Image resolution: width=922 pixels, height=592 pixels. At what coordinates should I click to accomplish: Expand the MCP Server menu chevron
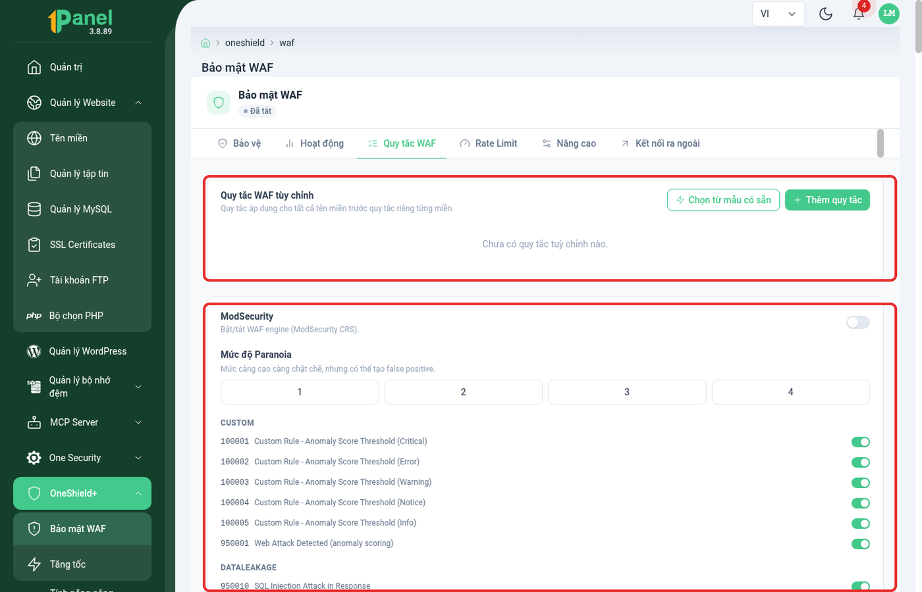click(x=138, y=422)
